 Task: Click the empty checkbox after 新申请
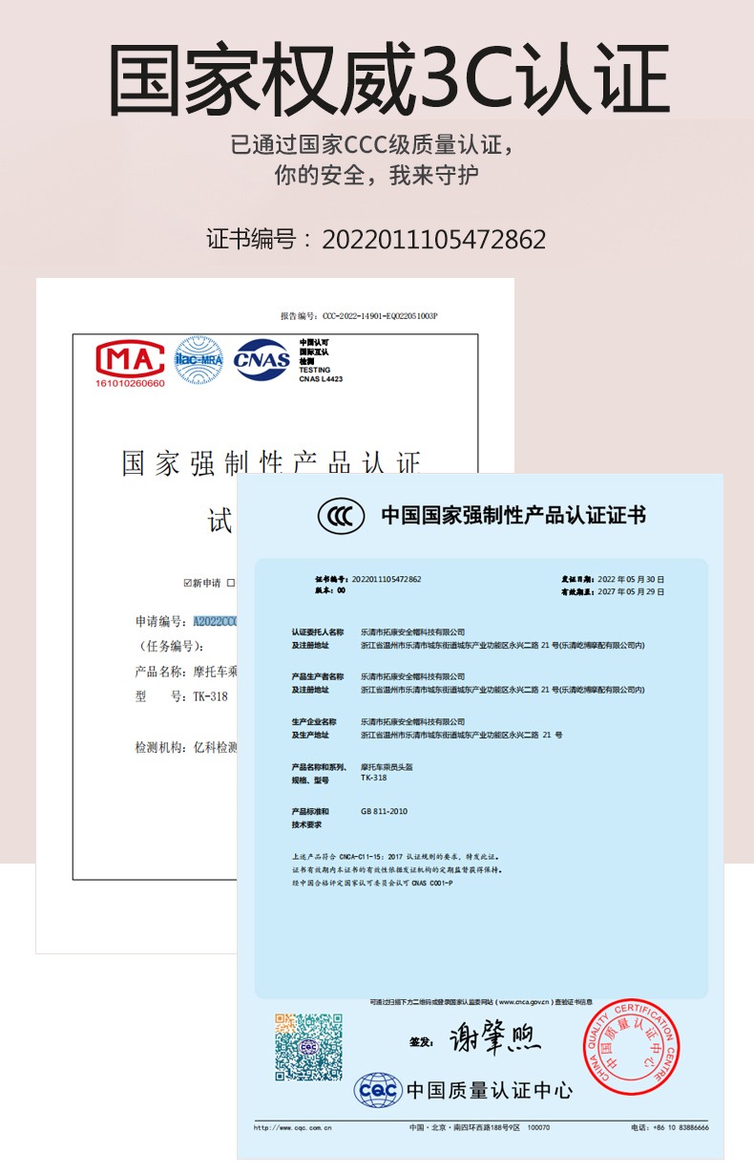coord(231,583)
